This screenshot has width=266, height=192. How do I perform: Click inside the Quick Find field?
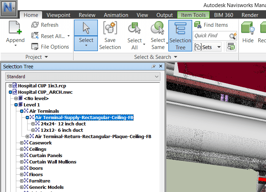point(211,36)
